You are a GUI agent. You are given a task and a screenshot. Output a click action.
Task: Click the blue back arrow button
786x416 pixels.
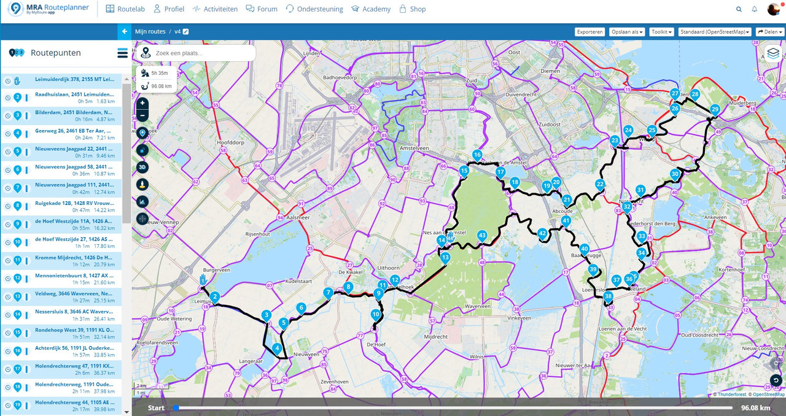pyautogui.click(x=125, y=31)
